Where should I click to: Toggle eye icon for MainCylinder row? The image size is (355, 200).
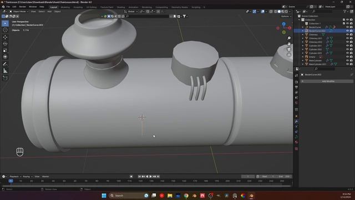coord(347,61)
